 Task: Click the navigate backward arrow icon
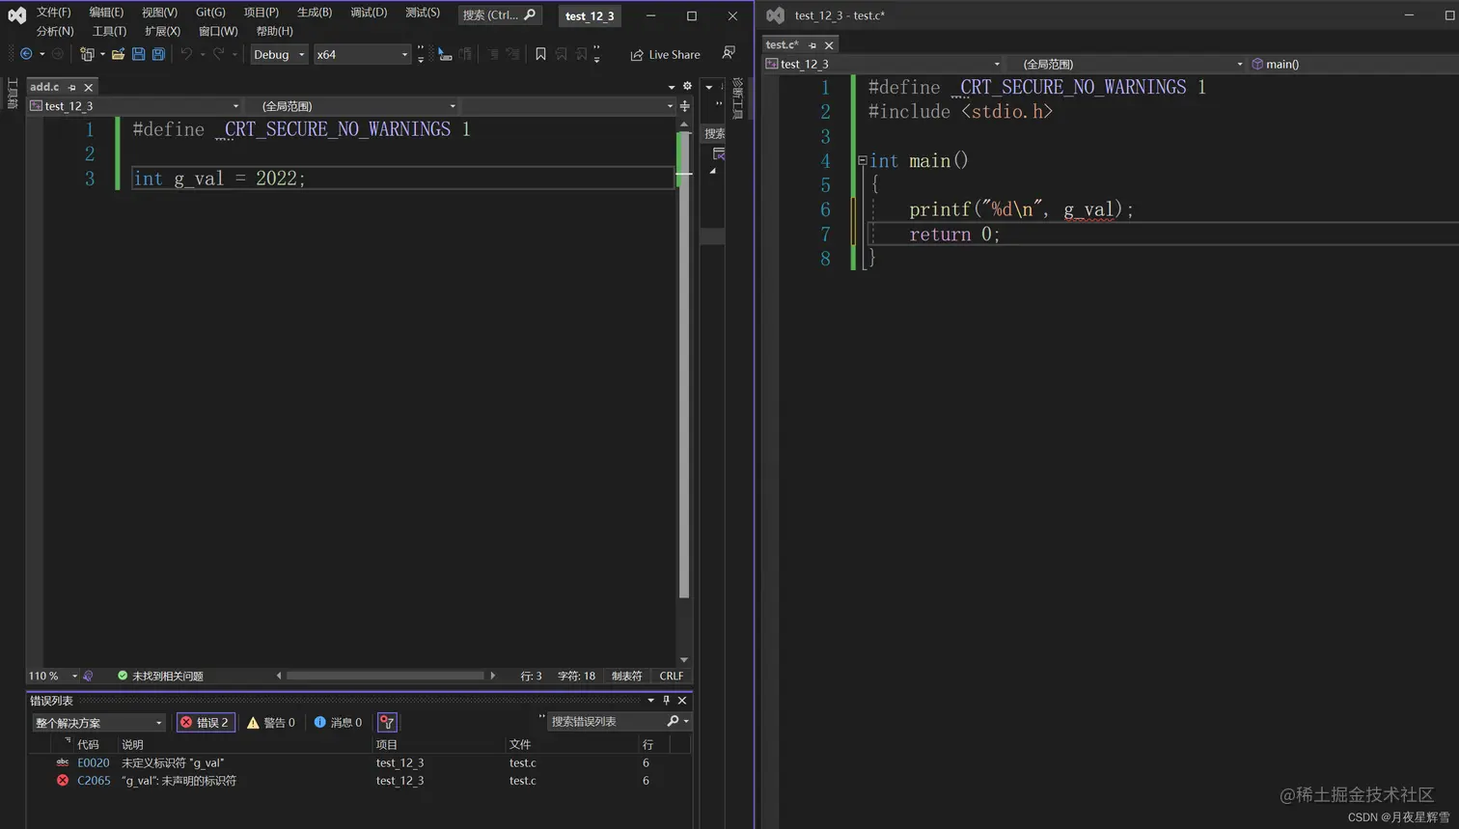[x=26, y=54]
